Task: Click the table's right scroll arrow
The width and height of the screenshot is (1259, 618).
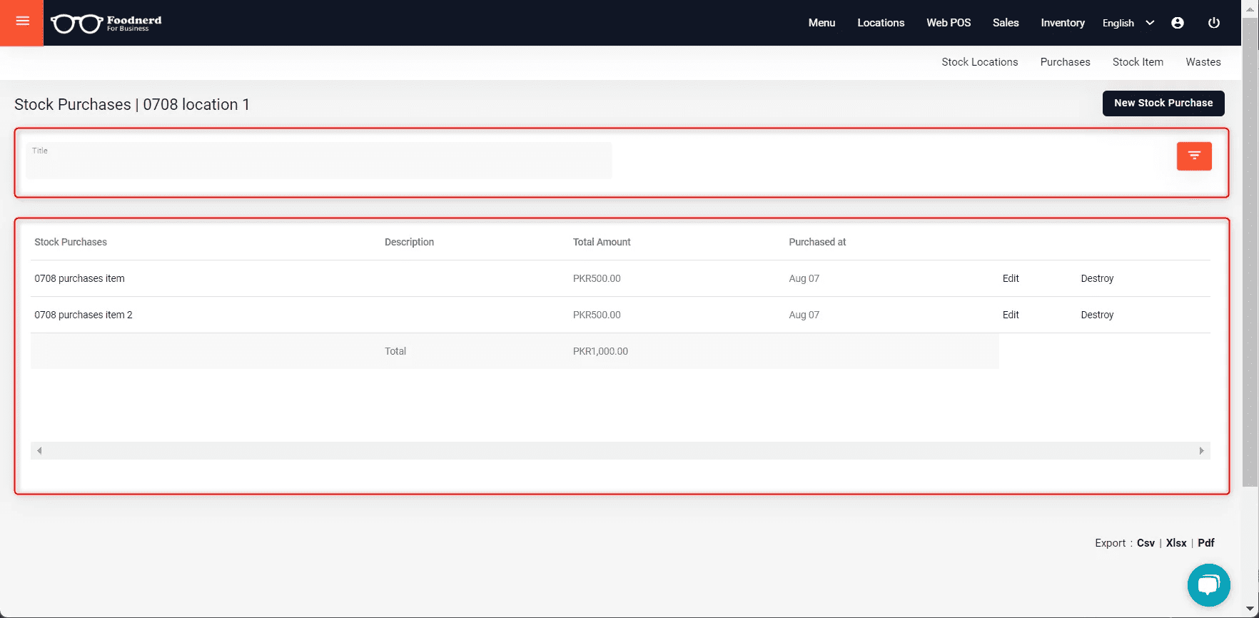Action: pos(1202,450)
